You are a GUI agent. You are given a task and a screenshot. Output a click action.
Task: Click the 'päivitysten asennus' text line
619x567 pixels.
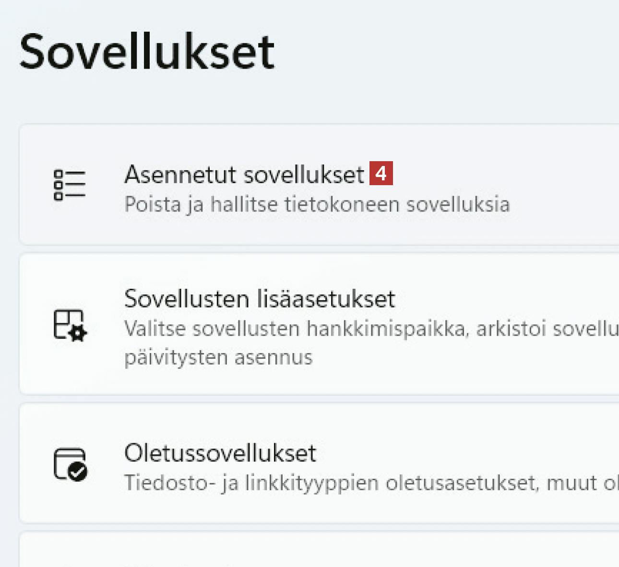pos(218,357)
